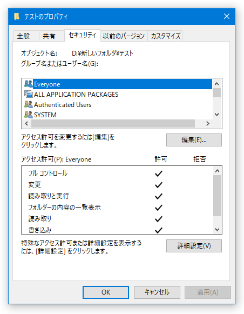Viewport: 244px width, 314px height.
Task: Switch to the 全般 tab
Action: pyautogui.click(x=24, y=36)
